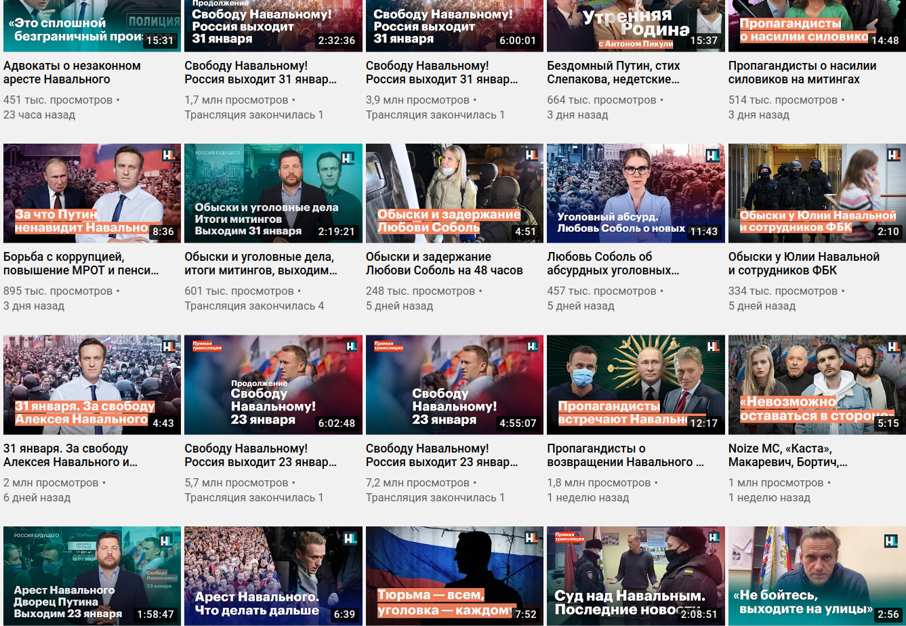Click title '31 января. За свободу Алексея Навального'

click(x=70, y=455)
